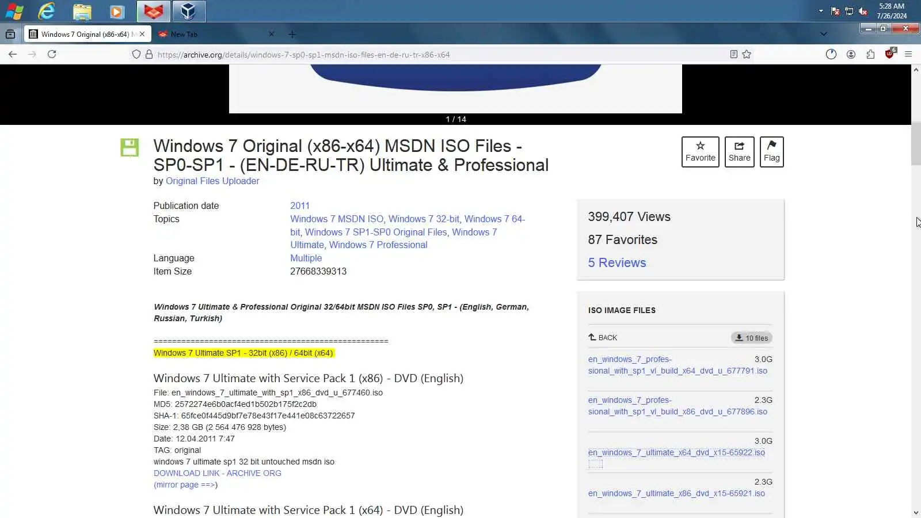Click the green floppy disk software icon
Image resolution: width=921 pixels, height=518 pixels.
coord(130,147)
